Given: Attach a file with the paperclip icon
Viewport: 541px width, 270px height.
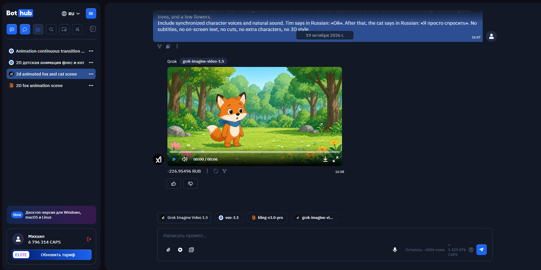Looking at the screenshot, I should click(169, 250).
